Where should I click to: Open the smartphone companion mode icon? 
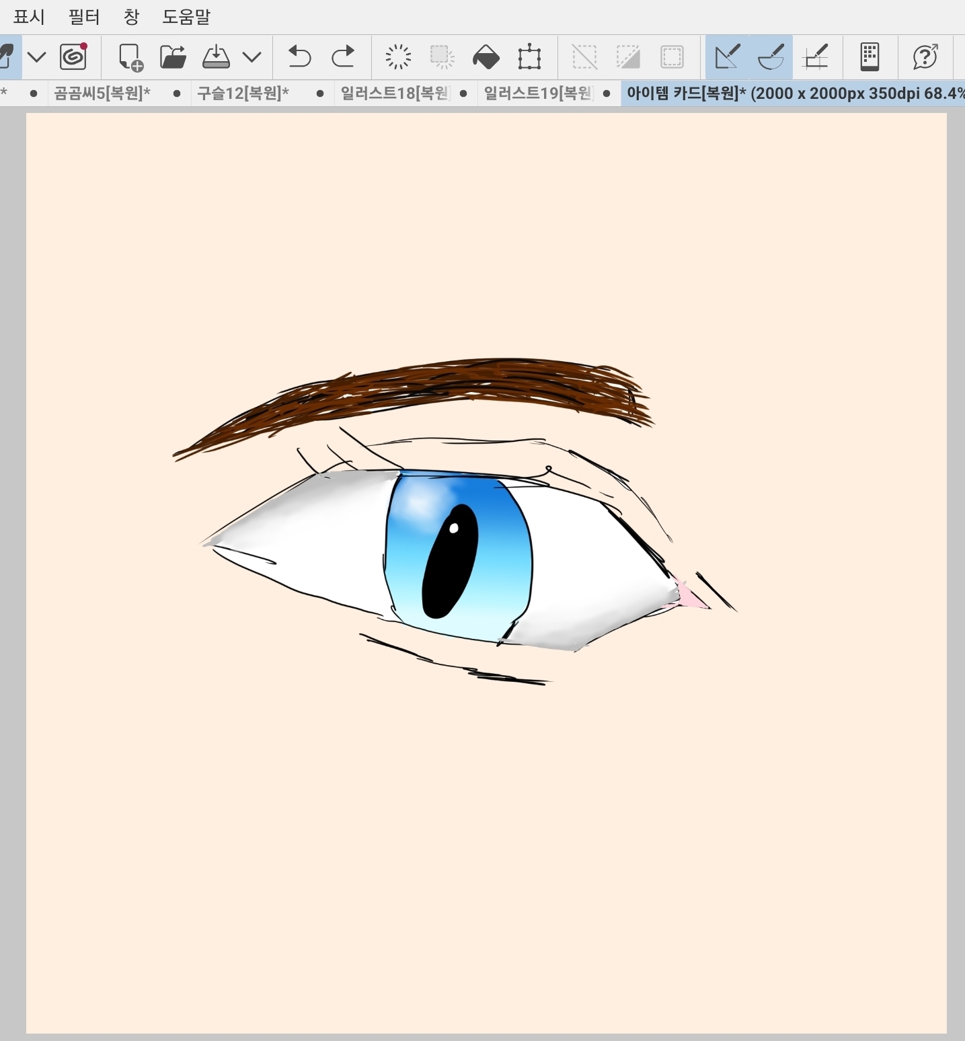[x=870, y=57]
